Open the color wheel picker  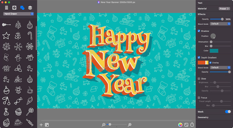(x=180, y=125)
